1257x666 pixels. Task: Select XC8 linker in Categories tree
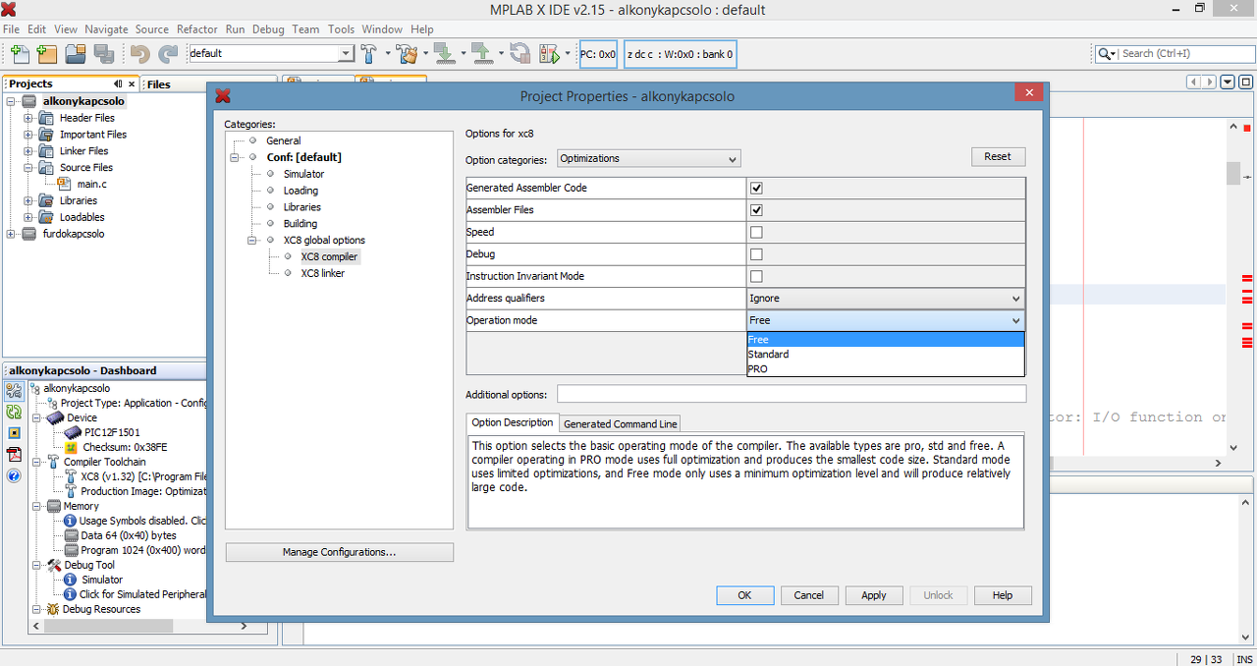(322, 273)
